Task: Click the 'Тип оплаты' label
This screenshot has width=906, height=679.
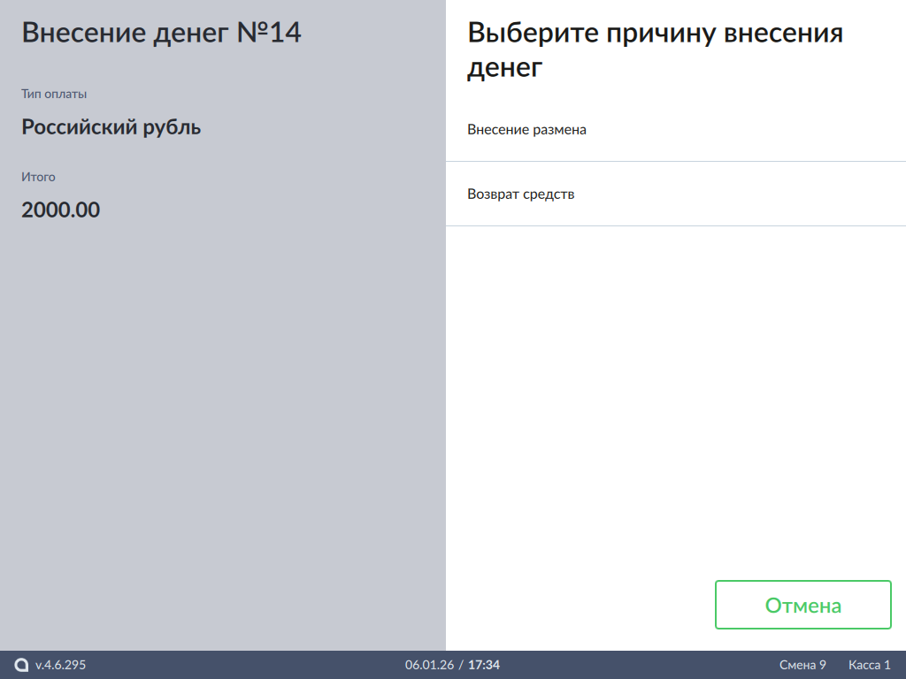Action: pyautogui.click(x=54, y=94)
